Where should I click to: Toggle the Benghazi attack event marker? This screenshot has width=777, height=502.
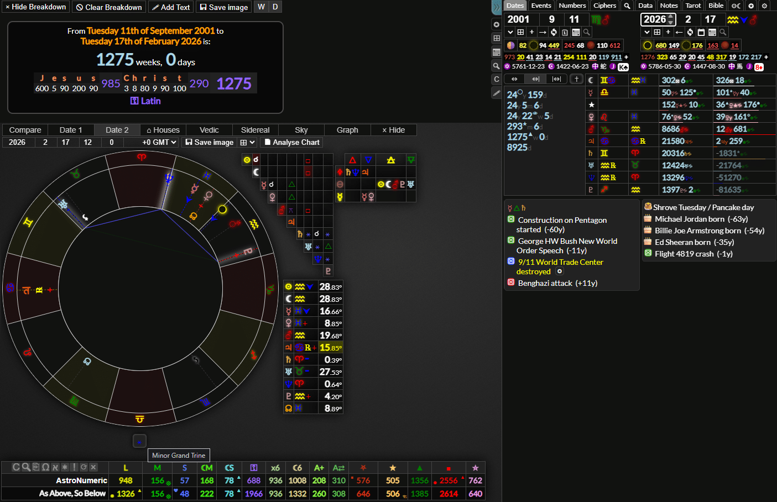point(511,283)
